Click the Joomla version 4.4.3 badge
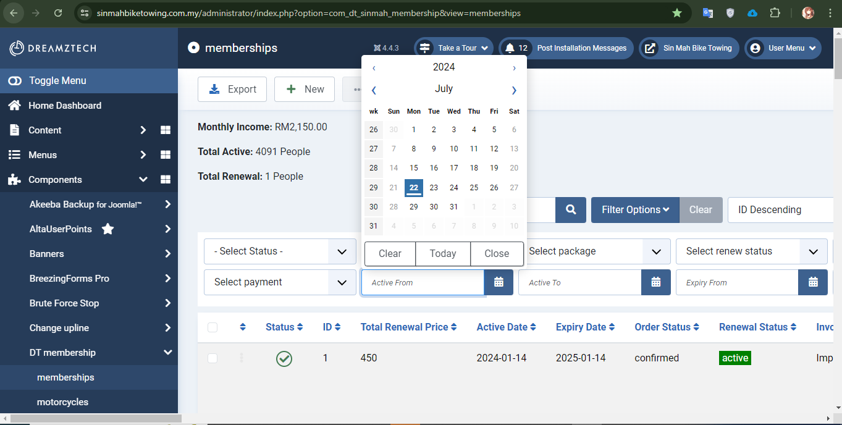 pos(386,48)
